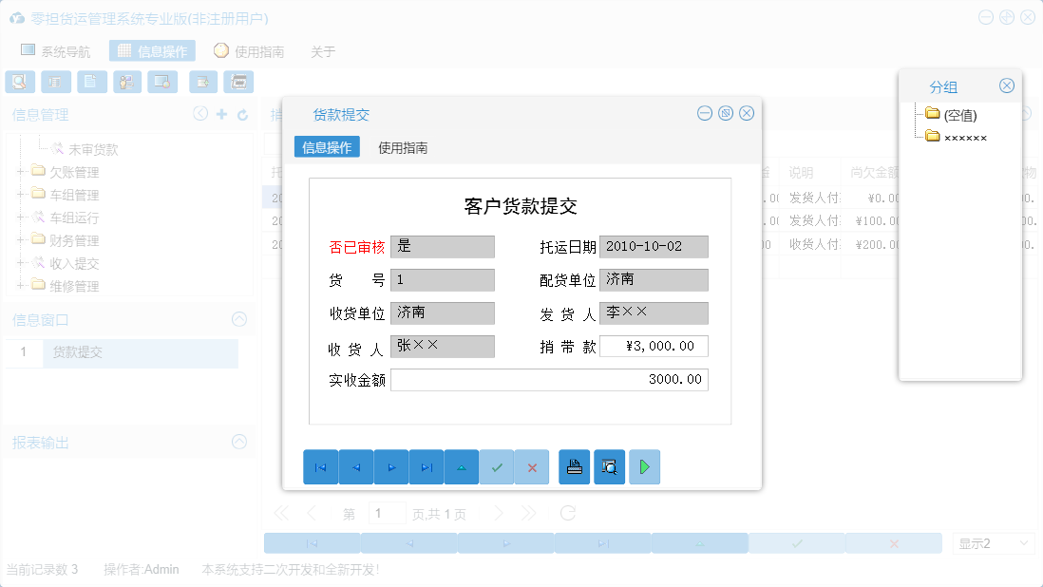
Task: Collapse the 信息窗口 section header
Action: pos(238,318)
